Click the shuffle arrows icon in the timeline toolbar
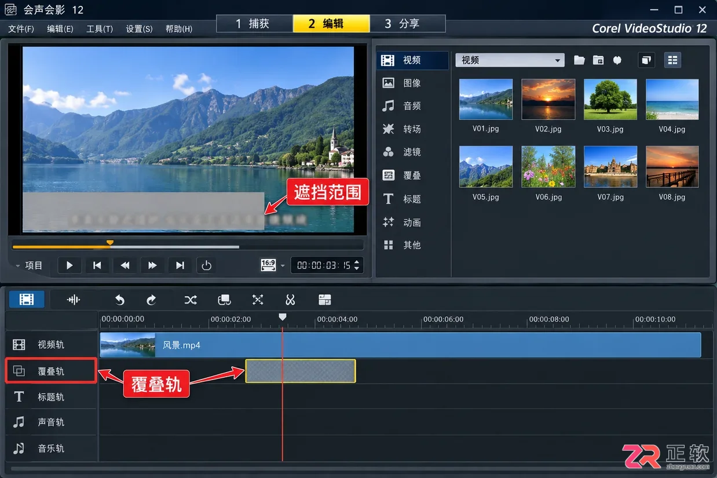Screen dimensions: 717x478 (x=191, y=300)
